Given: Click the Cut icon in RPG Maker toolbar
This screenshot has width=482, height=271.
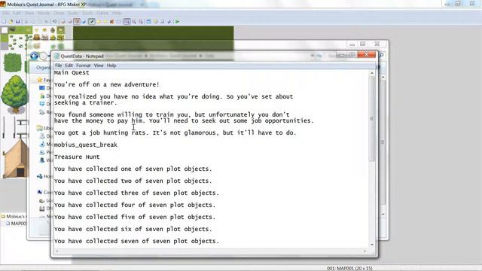Looking at the screenshot, I should pyautogui.click(x=26, y=22).
